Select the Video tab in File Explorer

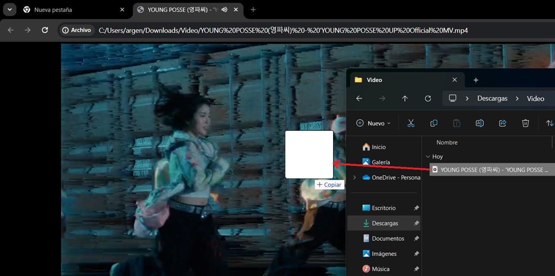tap(406, 80)
